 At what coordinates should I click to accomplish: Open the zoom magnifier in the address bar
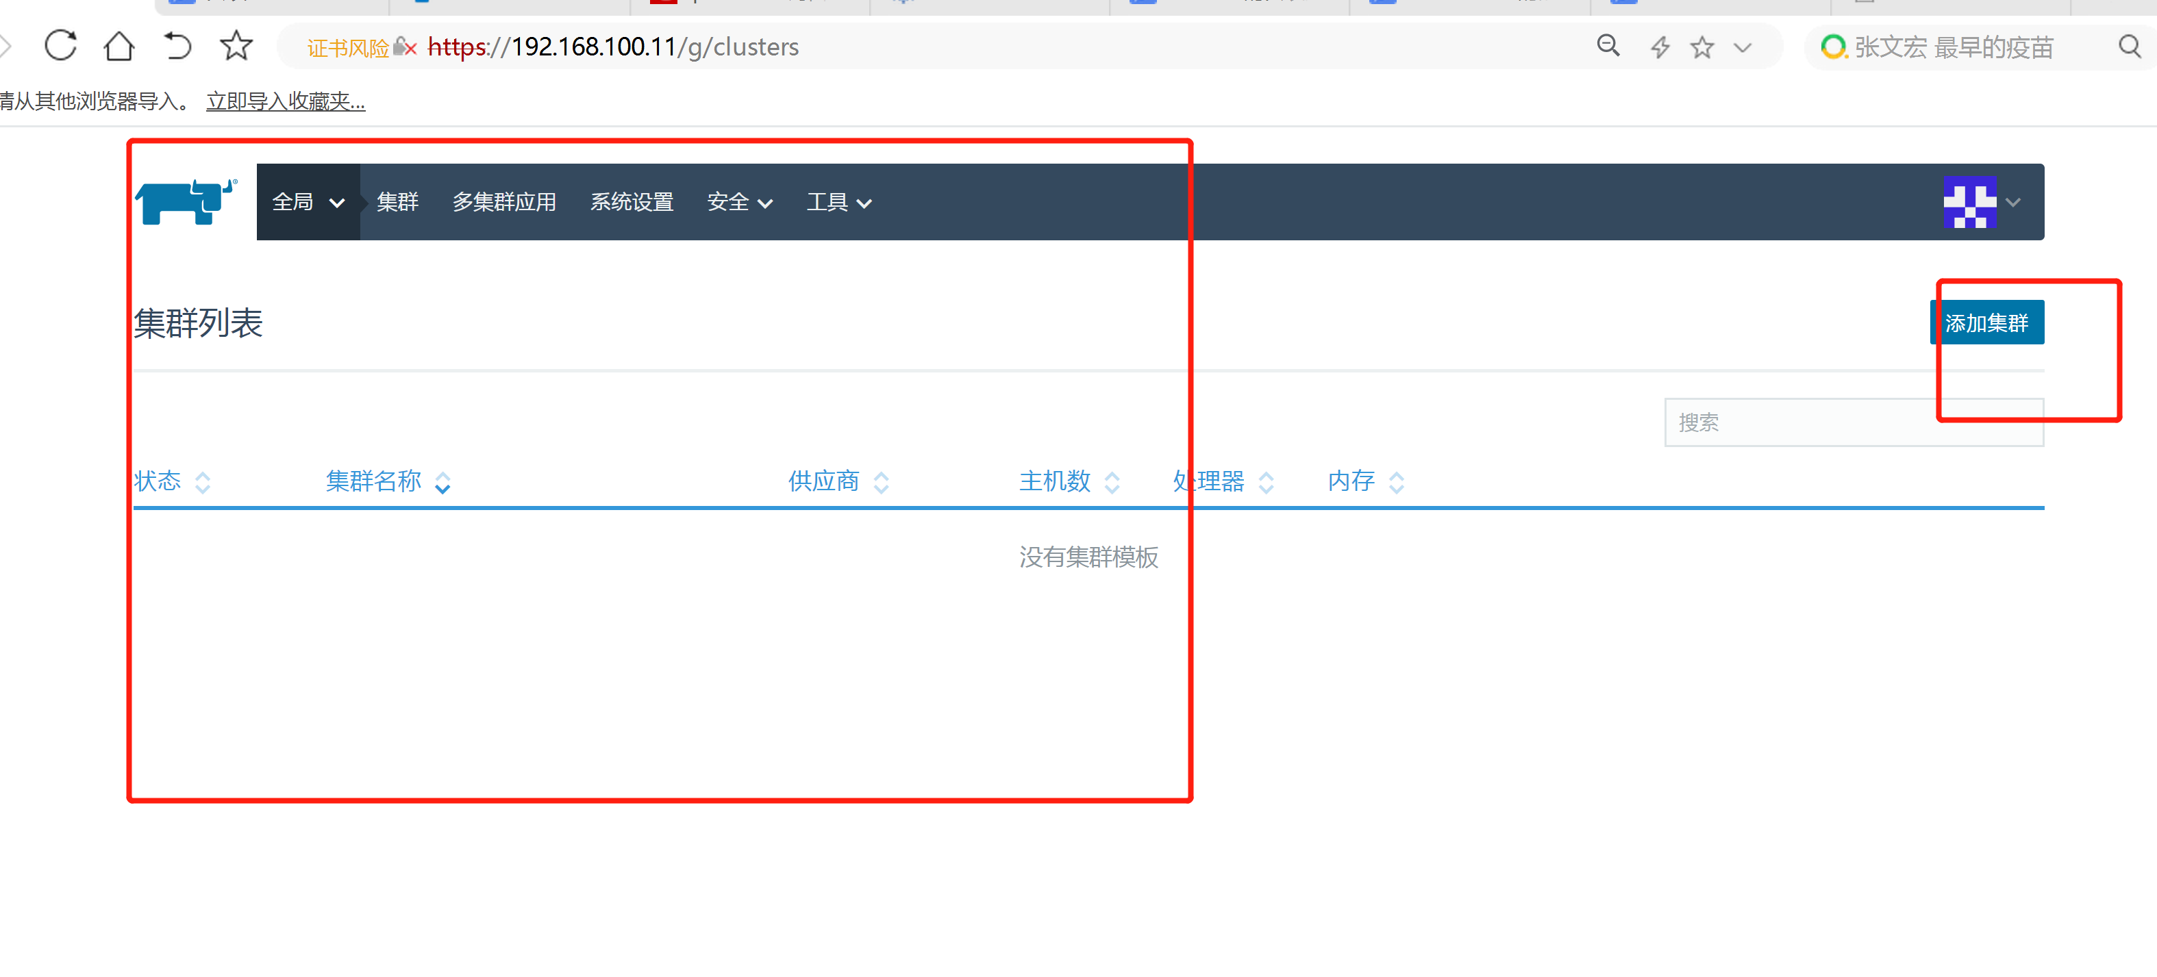click(1608, 46)
